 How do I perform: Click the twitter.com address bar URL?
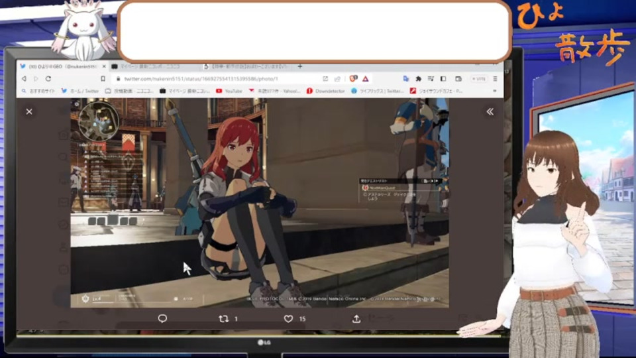coord(201,79)
